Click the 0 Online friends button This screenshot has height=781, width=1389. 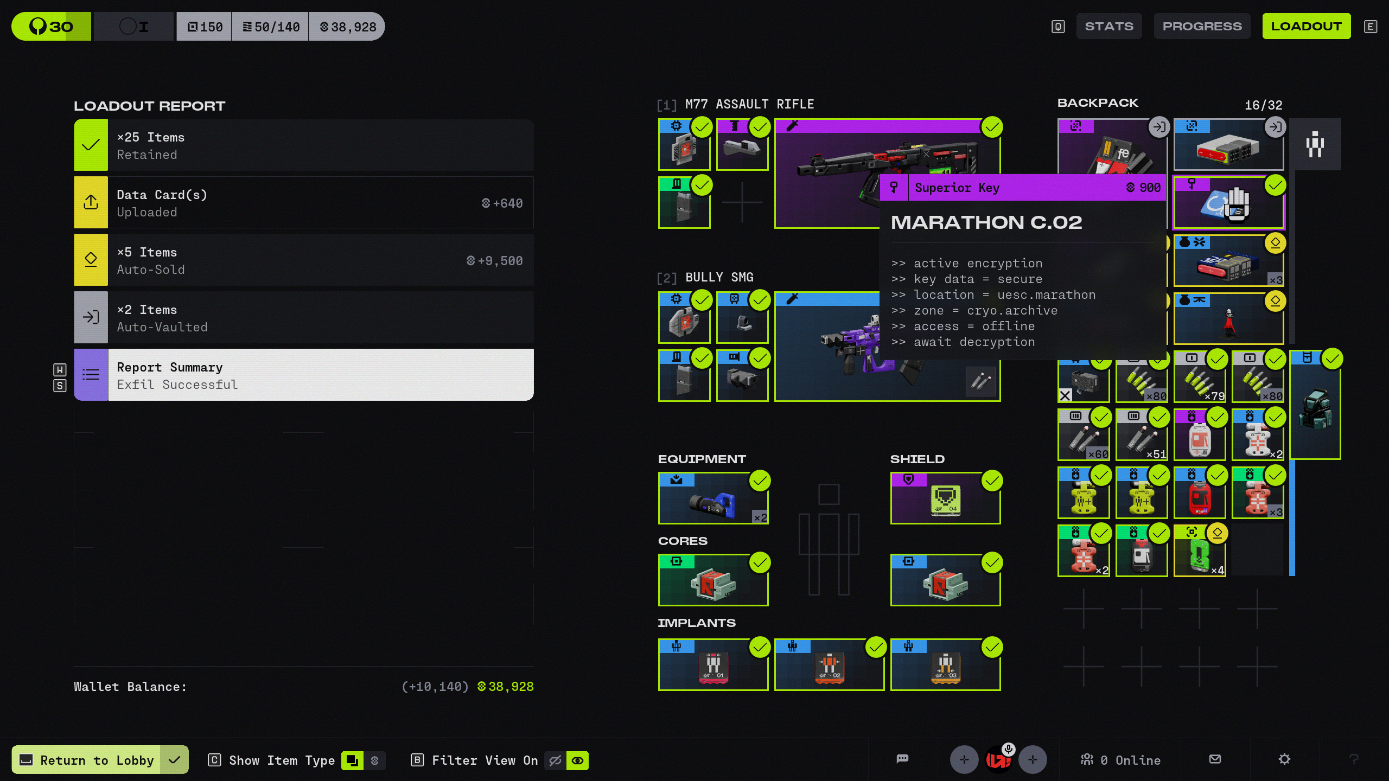pos(1120,760)
